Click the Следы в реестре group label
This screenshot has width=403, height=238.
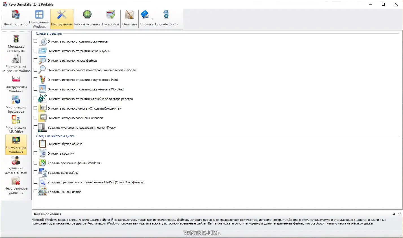pyautogui.click(x=49, y=34)
